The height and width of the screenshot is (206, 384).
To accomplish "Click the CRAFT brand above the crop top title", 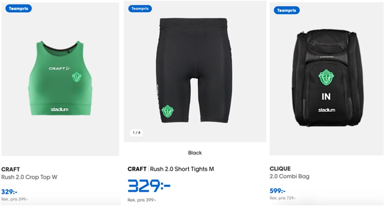I will pos(10,169).
